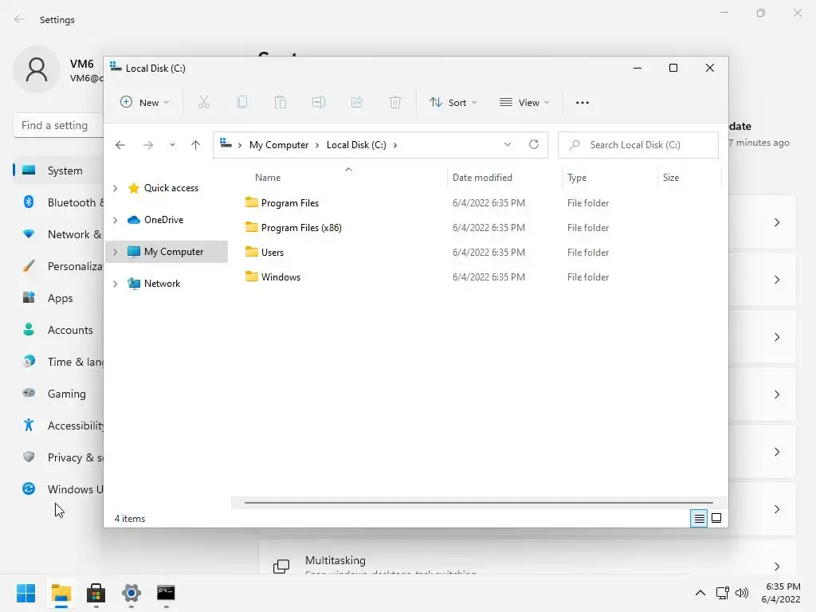Open System in Settings sidebar
The image size is (816, 612).
point(57,171)
